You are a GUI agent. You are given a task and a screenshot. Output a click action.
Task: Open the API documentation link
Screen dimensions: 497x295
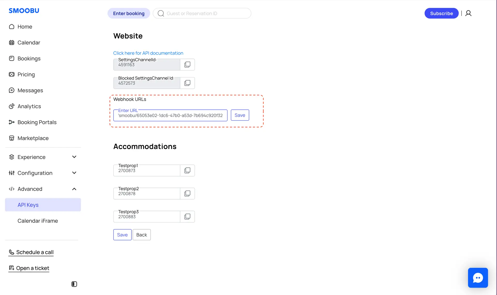point(148,53)
